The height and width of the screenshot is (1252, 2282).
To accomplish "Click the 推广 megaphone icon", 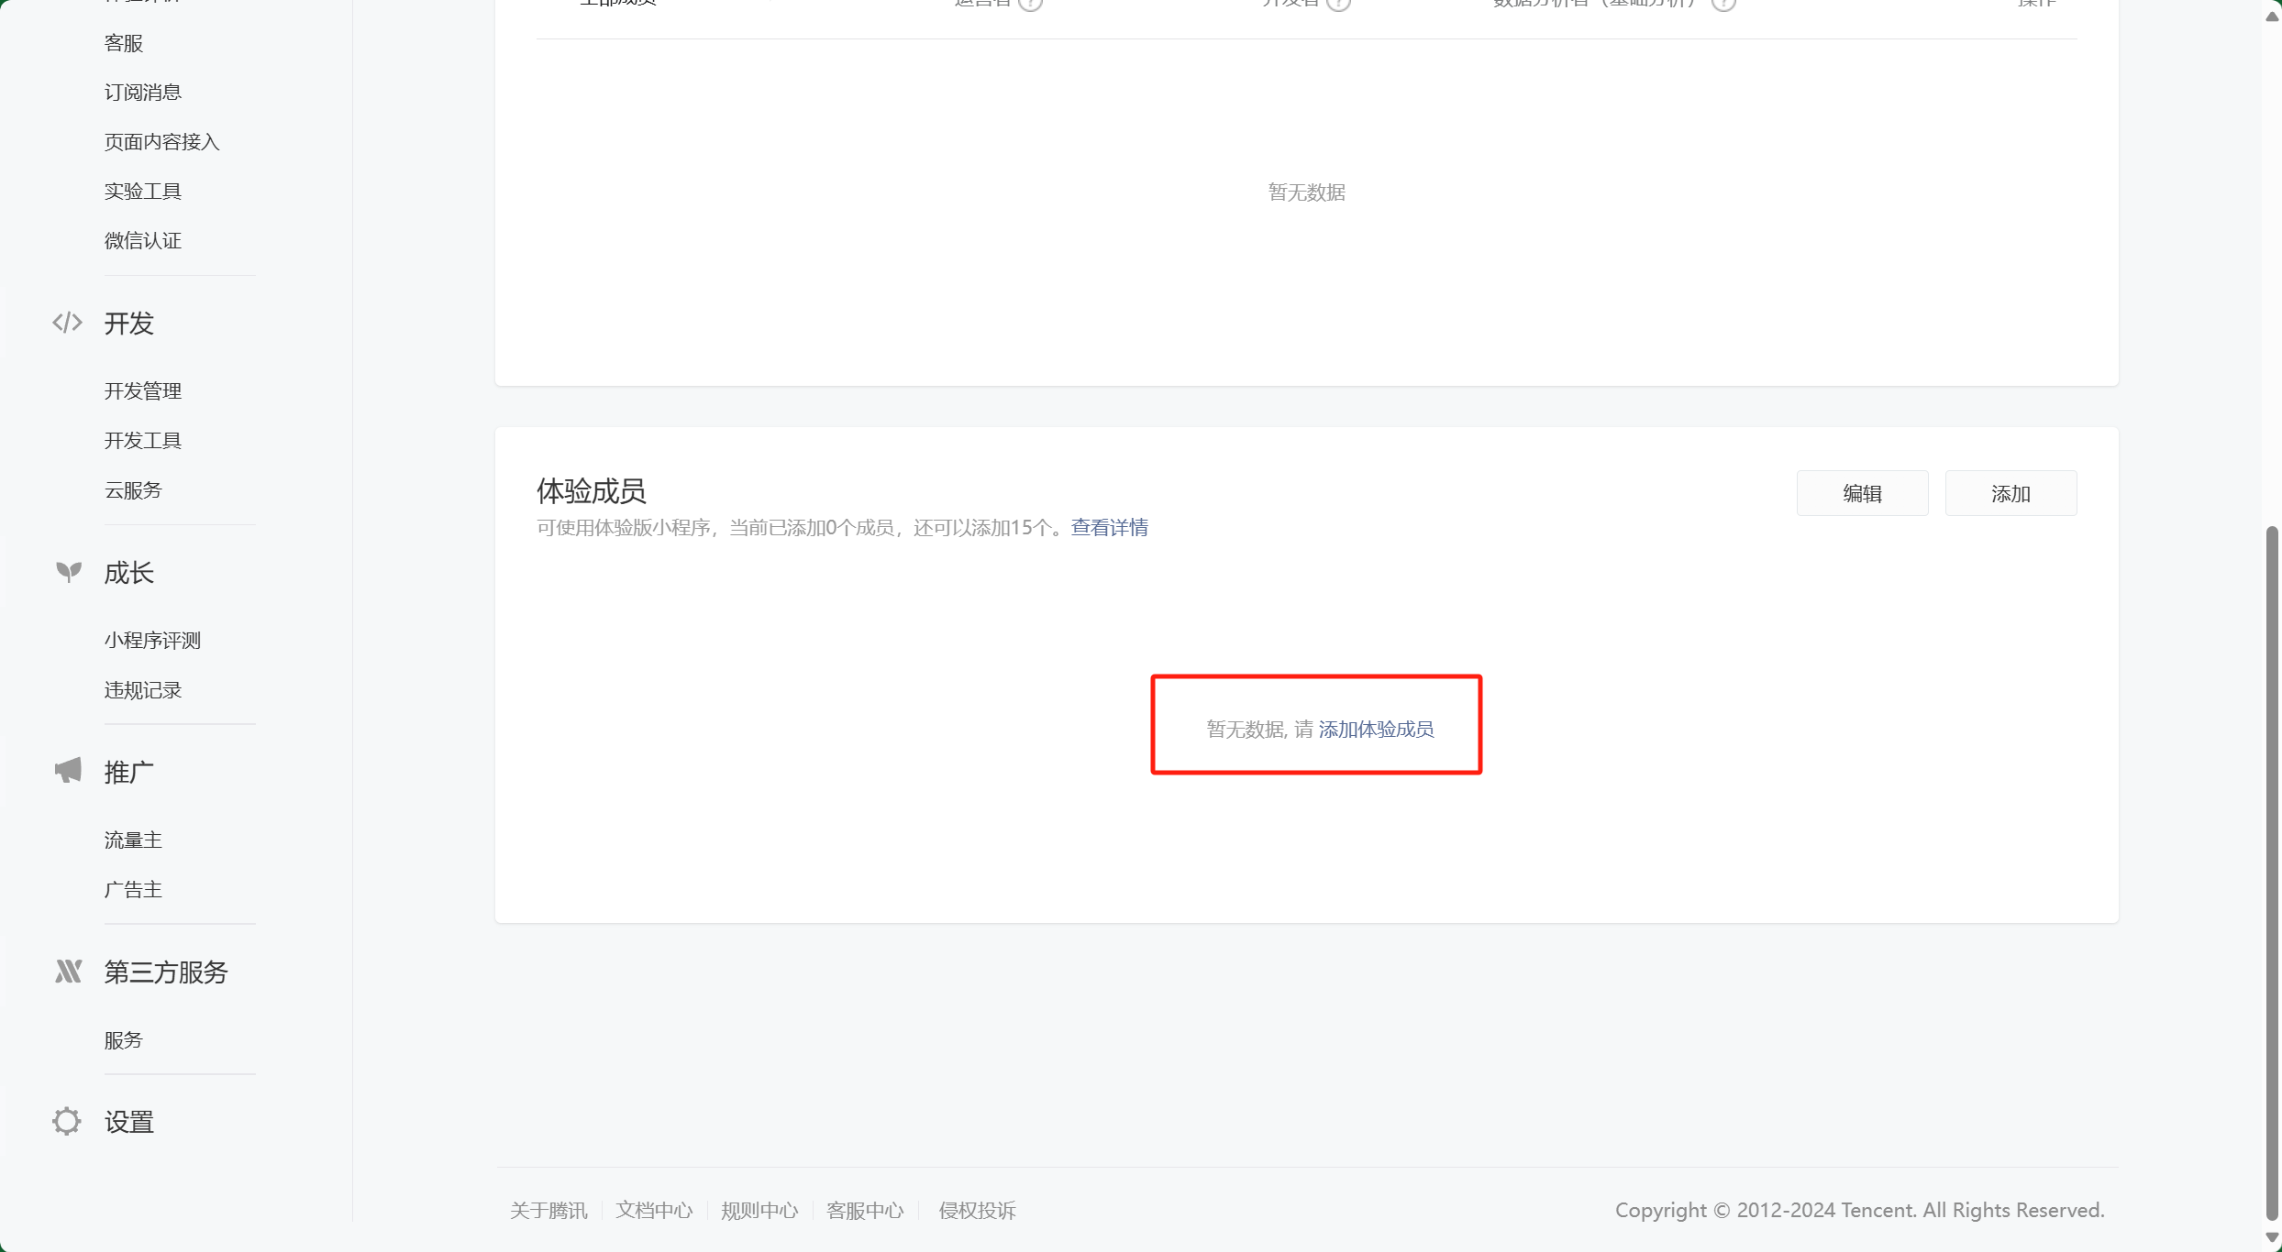I will 67,771.
